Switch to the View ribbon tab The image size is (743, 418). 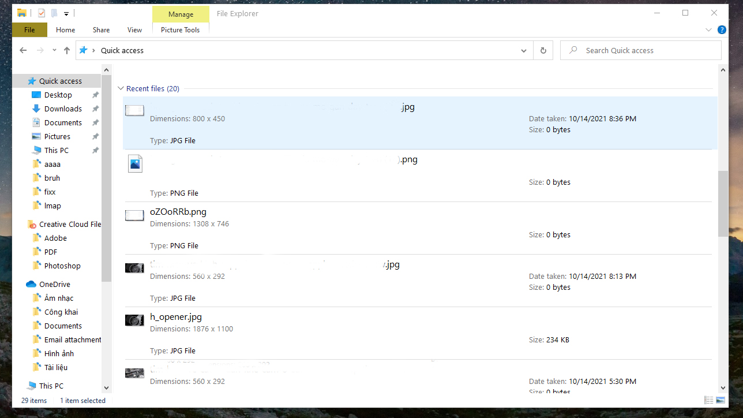tap(134, 30)
